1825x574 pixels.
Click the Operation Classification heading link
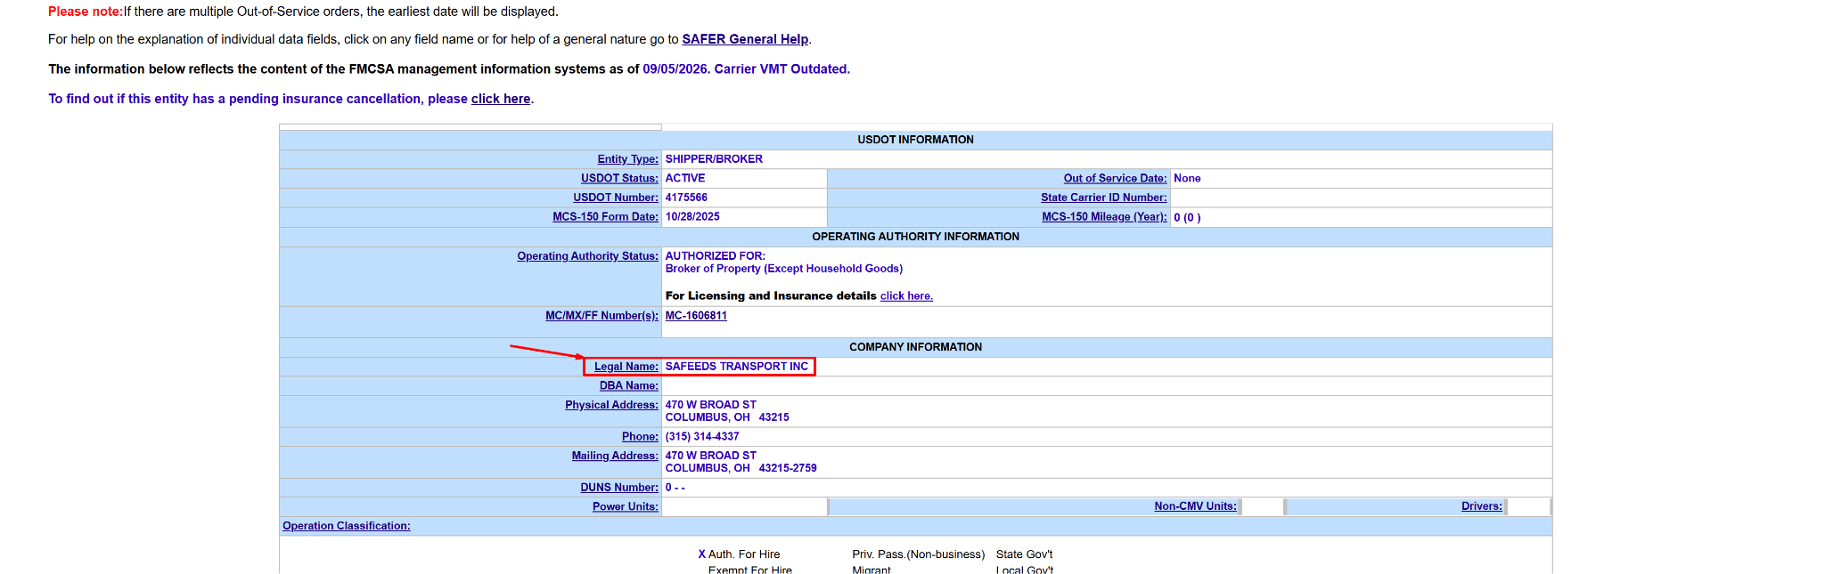347,526
